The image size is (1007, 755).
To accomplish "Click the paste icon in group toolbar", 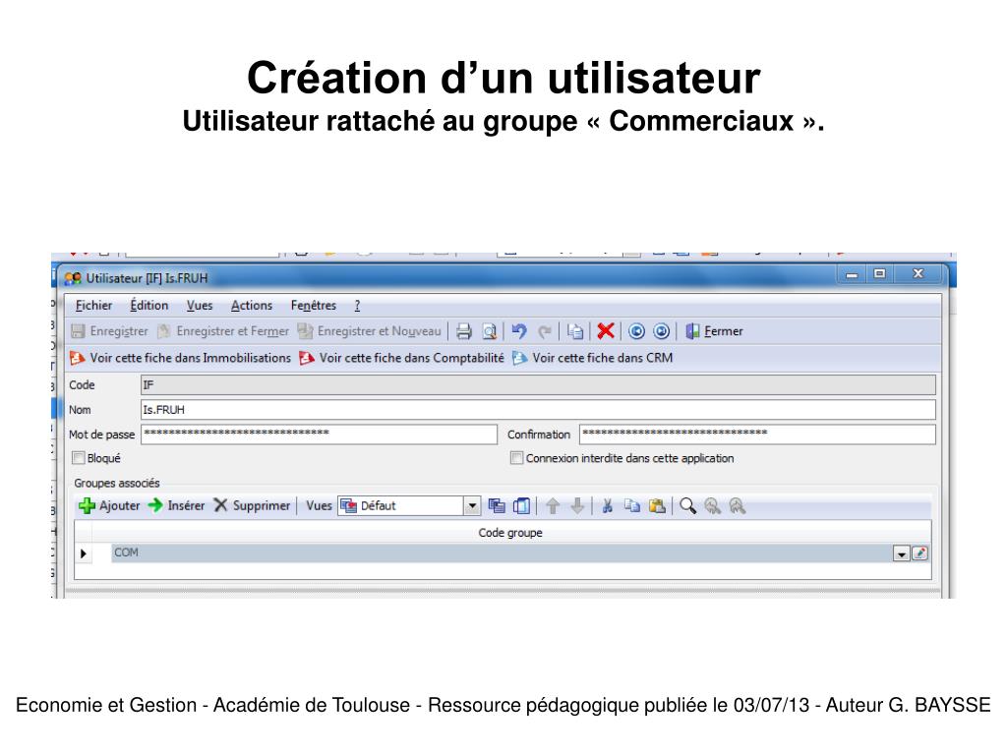I will coord(657,506).
